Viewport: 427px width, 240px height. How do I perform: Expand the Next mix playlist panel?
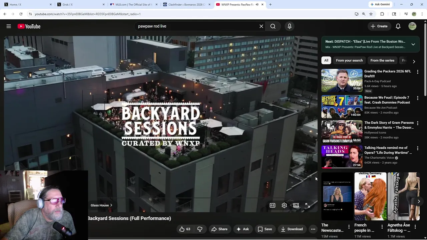413,44
